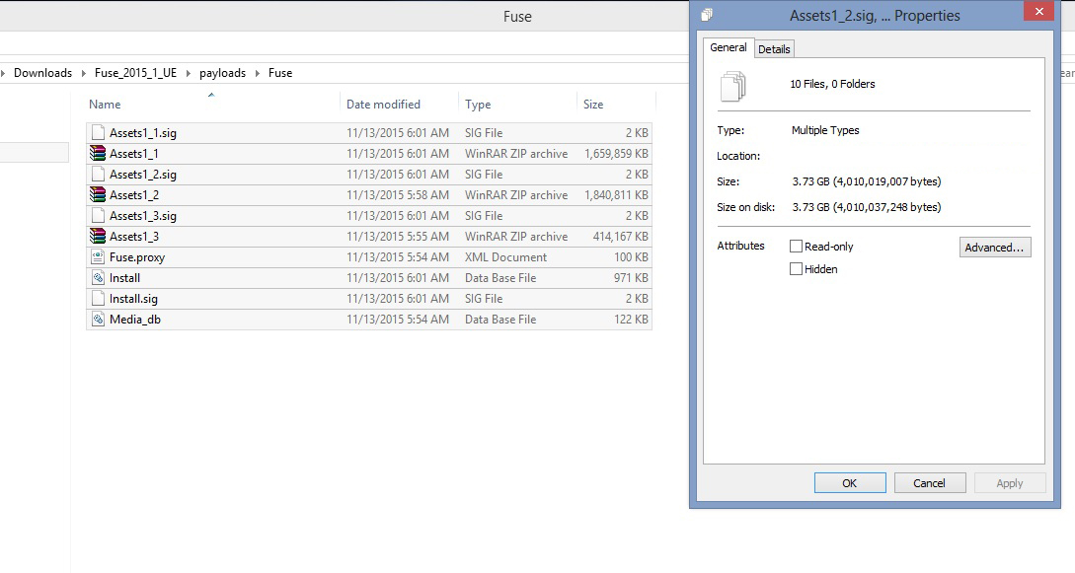
Task: Select the Assets1_2 file name
Action: 133,194
